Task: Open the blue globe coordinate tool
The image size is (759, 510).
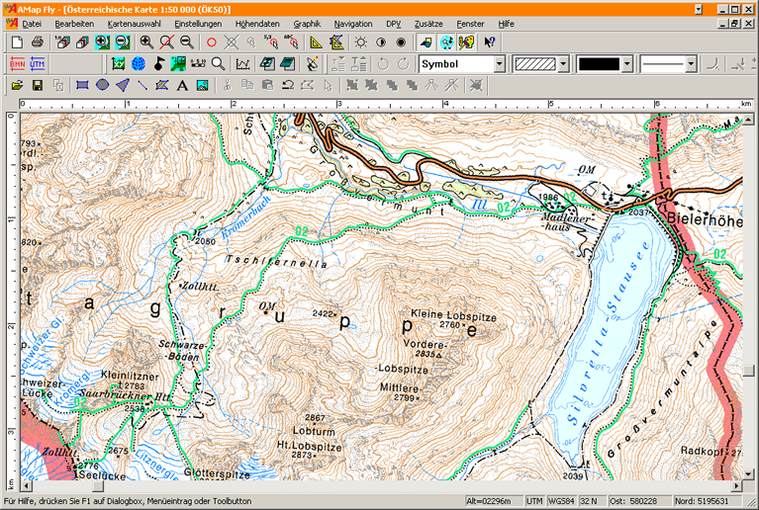Action: click(x=139, y=64)
